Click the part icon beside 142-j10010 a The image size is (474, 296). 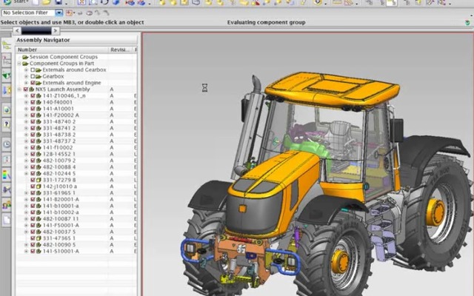click(39, 186)
